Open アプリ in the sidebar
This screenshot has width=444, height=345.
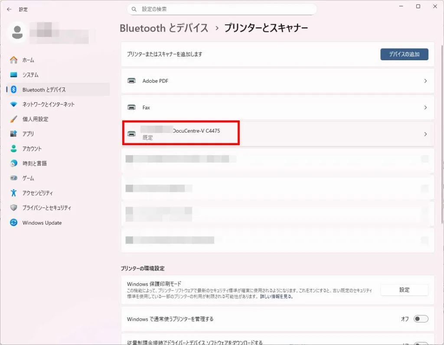tap(28, 134)
